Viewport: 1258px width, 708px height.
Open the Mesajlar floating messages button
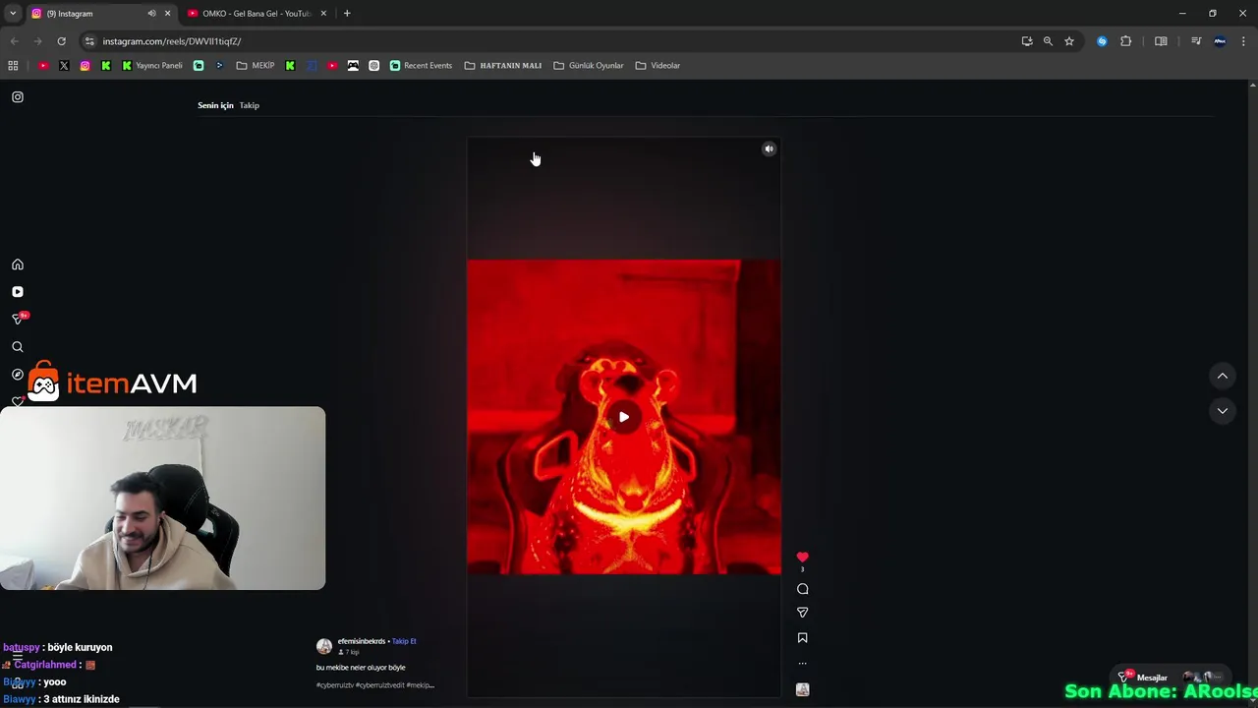(x=1170, y=678)
